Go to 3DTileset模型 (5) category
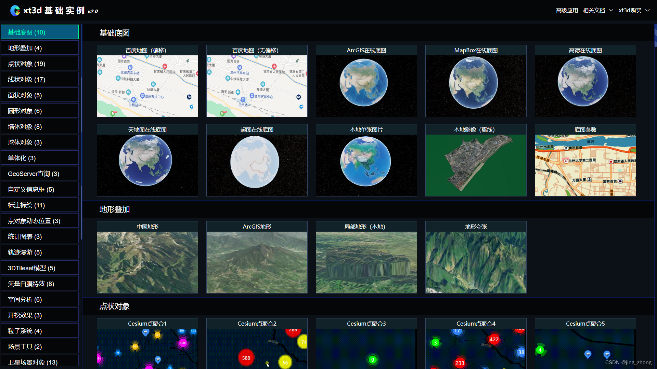This screenshot has height=369, width=657. (40, 268)
